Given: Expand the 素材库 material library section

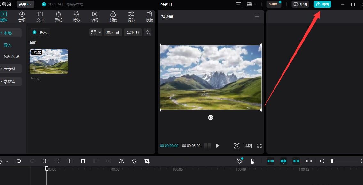Looking at the screenshot, I should [11, 82].
